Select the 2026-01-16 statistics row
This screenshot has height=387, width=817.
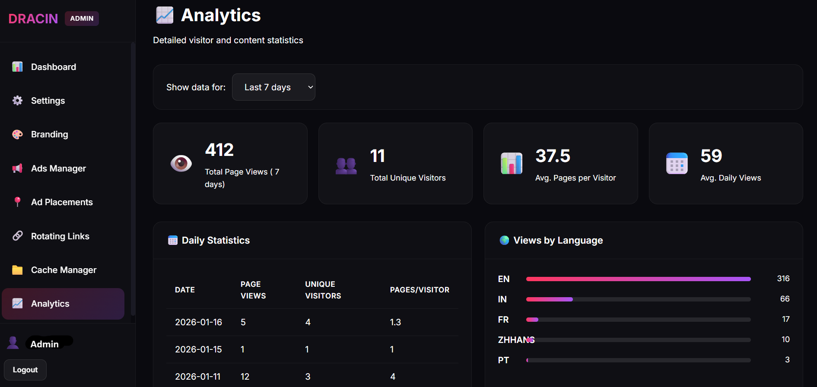tap(312, 322)
